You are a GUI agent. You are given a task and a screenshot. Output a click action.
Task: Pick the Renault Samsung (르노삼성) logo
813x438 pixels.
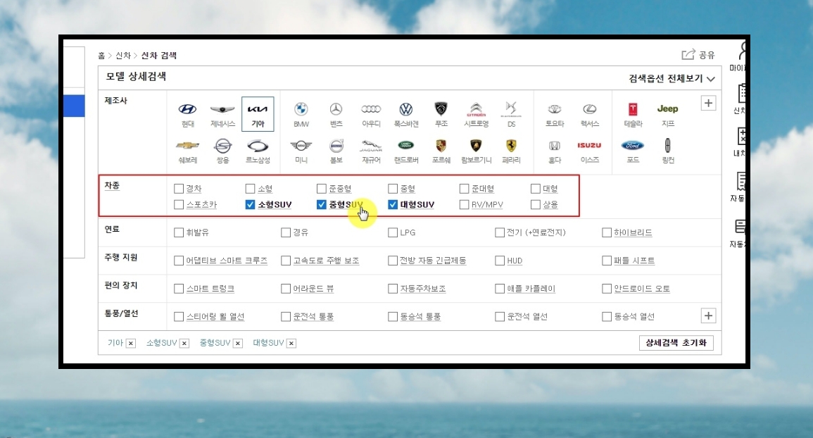click(258, 146)
